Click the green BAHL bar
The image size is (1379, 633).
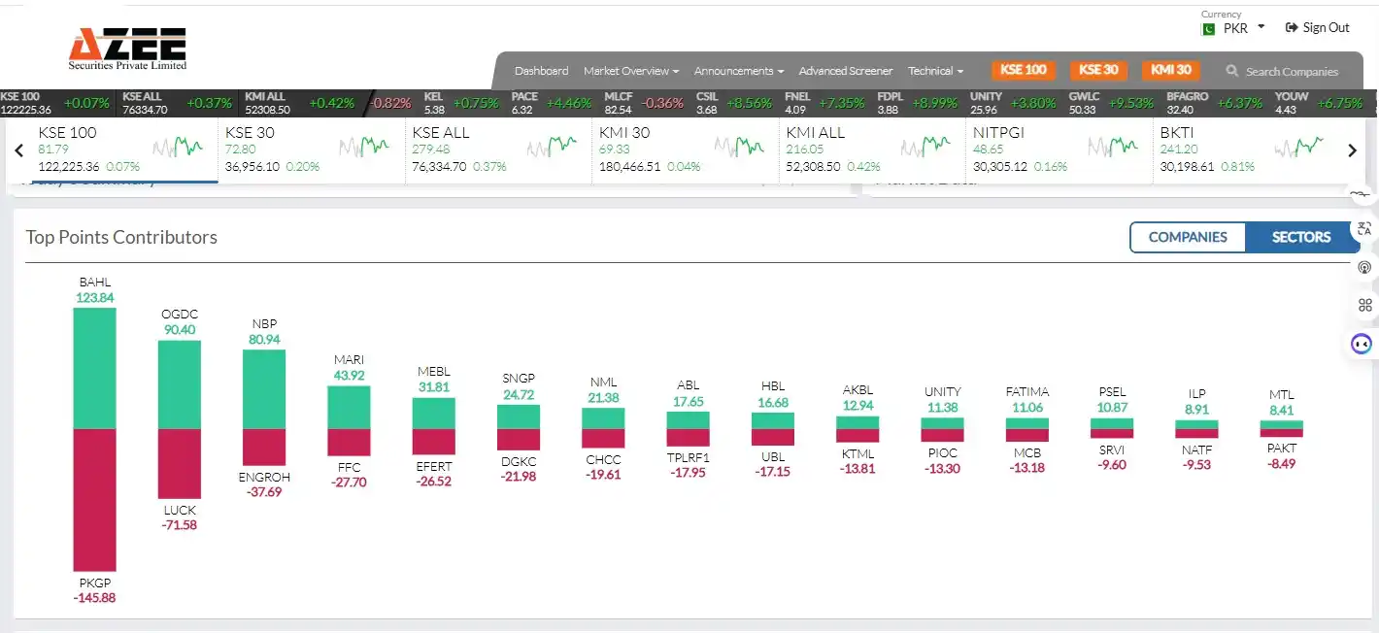point(95,368)
